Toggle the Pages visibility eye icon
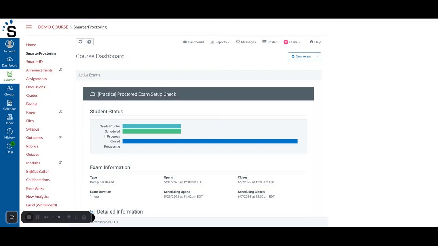Screen dimensions: 438x246 pyautogui.click(x=60, y=112)
